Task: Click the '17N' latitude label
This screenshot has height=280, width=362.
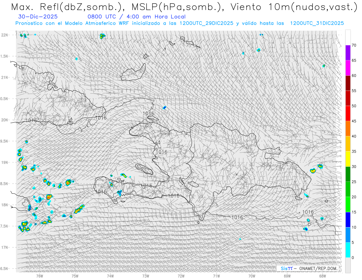Action: 5,247
